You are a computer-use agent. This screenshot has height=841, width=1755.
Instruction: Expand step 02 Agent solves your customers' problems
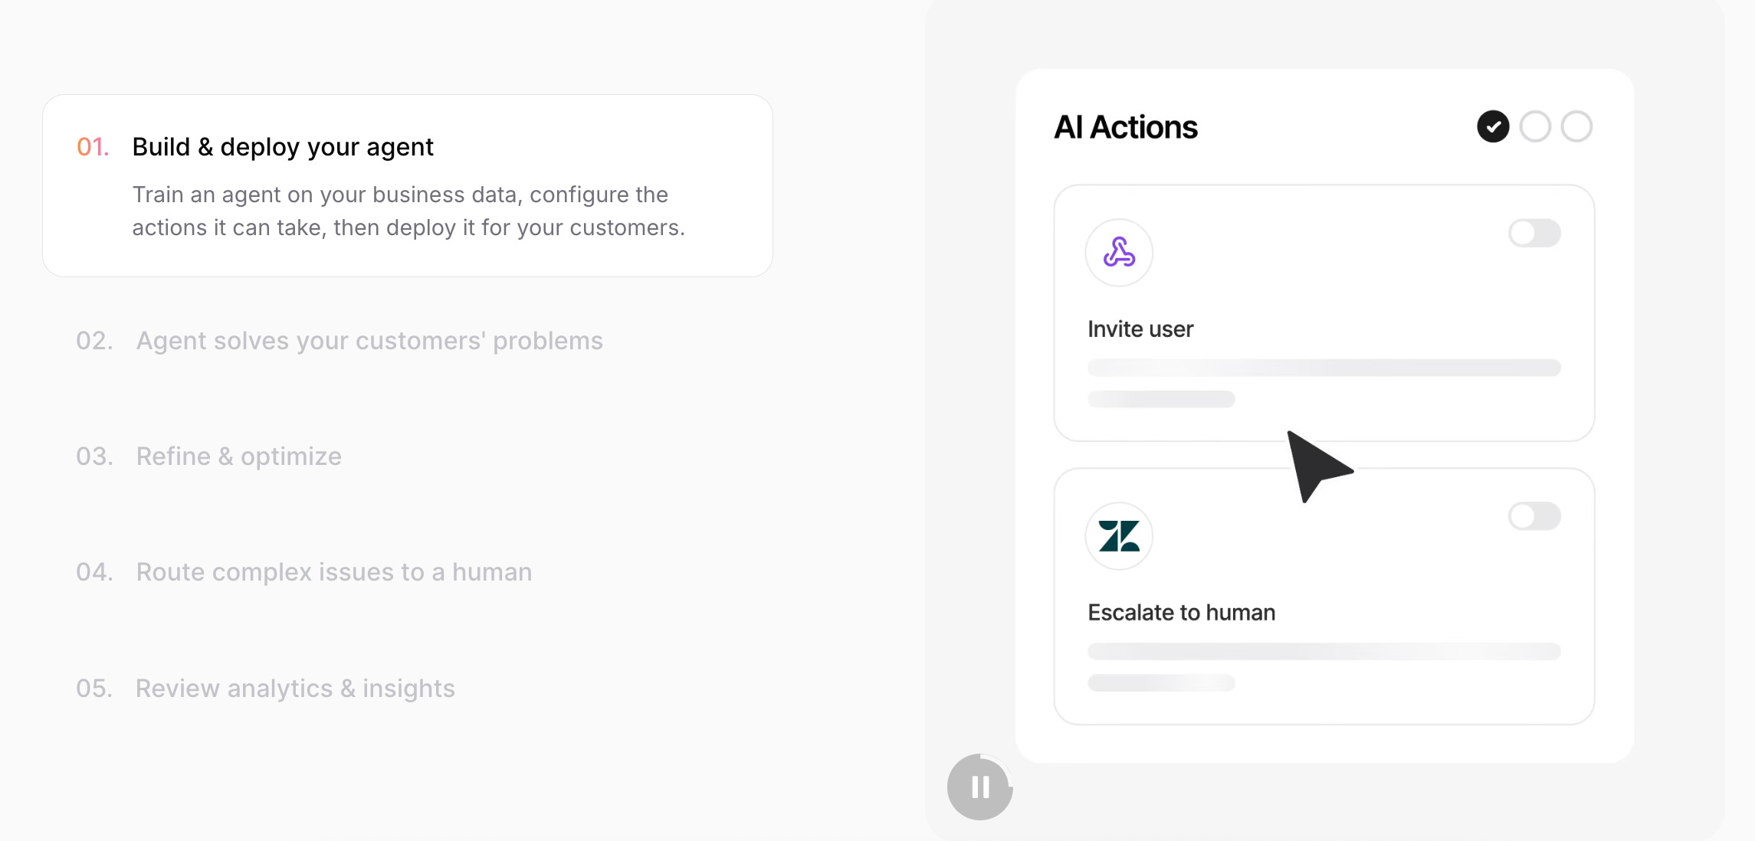pos(340,341)
